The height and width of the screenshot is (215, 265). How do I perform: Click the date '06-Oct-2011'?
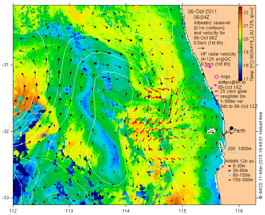[202, 11]
